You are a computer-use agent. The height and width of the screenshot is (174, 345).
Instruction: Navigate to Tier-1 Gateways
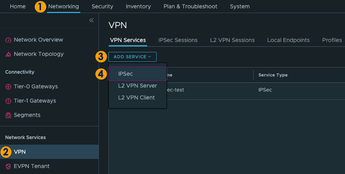(35, 101)
